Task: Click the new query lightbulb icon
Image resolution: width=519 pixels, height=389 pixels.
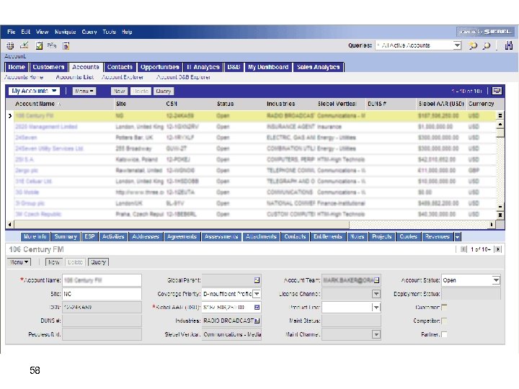Action: (473, 45)
